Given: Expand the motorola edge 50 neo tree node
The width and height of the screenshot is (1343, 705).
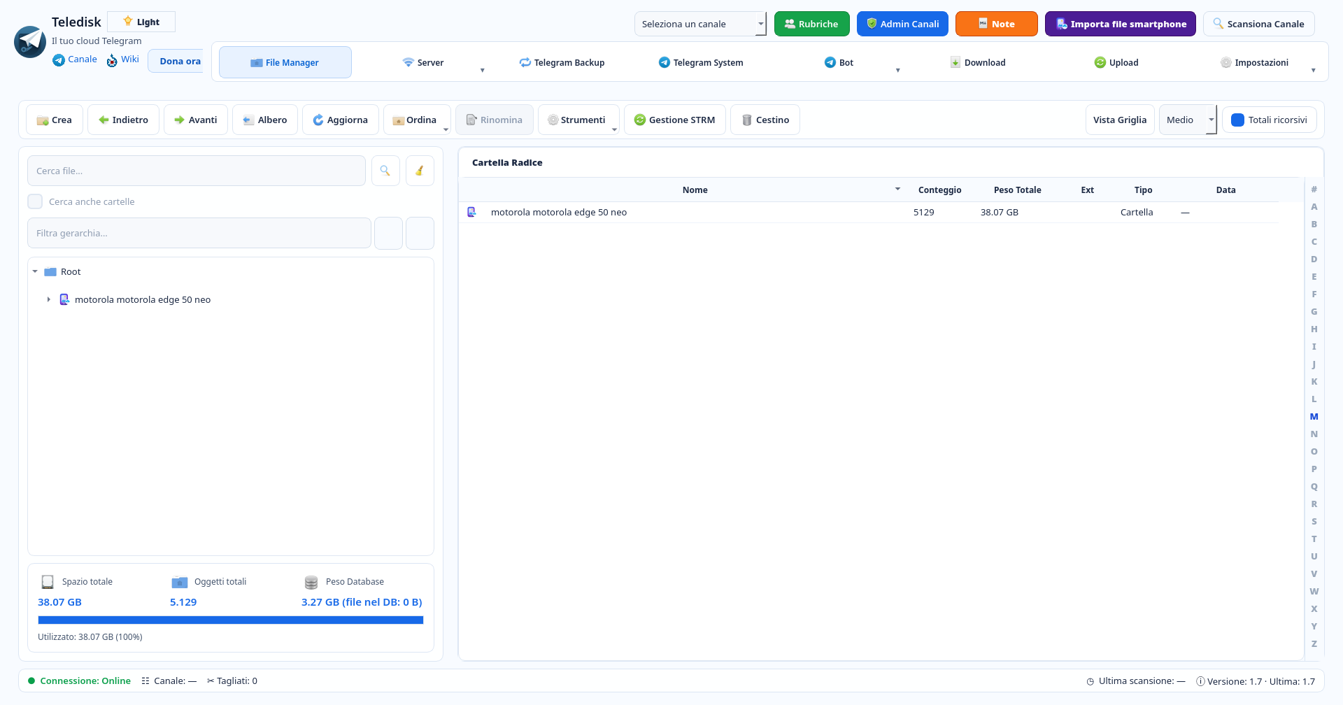Looking at the screenshot, I should [x=48, y=299].
